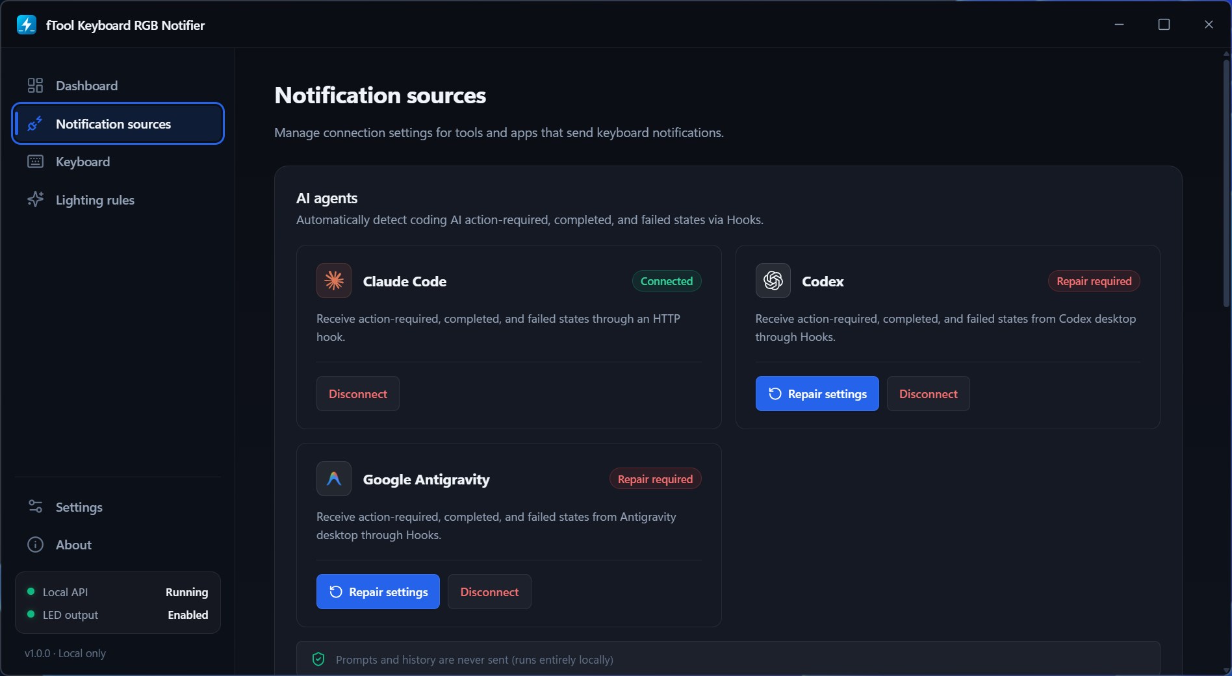Click the About info icon
Screen dimensions: 1232x676
(35, 544)
